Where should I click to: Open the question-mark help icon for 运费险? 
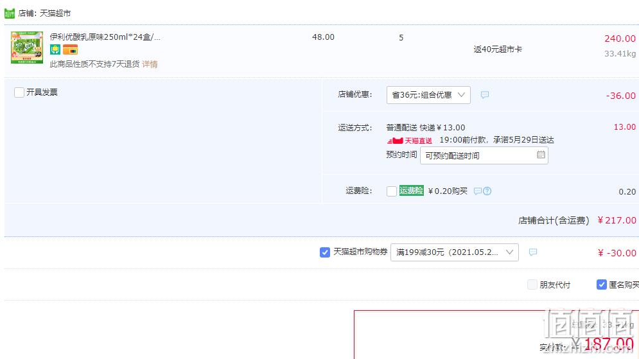click(x=487, y=191)
